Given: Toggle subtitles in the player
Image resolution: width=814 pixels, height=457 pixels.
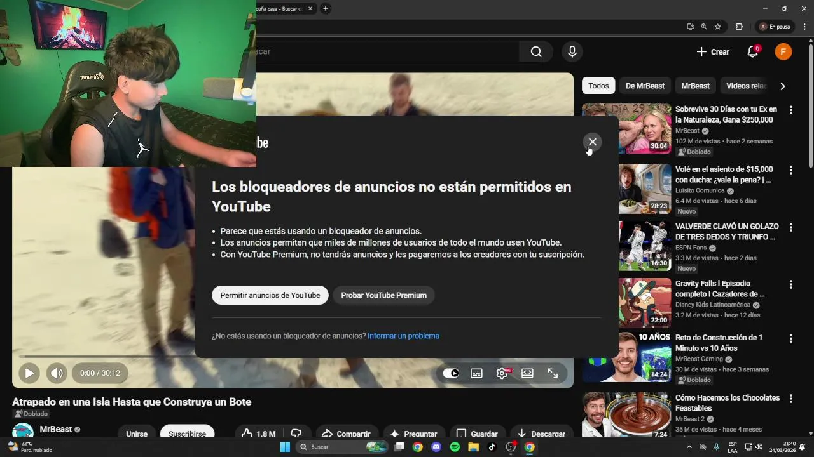Looking at the screenshot, I should click(476, 373).
